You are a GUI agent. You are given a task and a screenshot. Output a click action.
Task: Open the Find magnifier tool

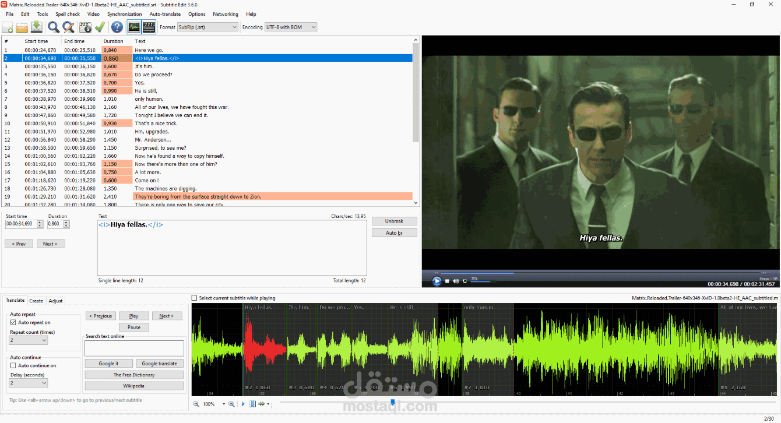coord(54,27)
